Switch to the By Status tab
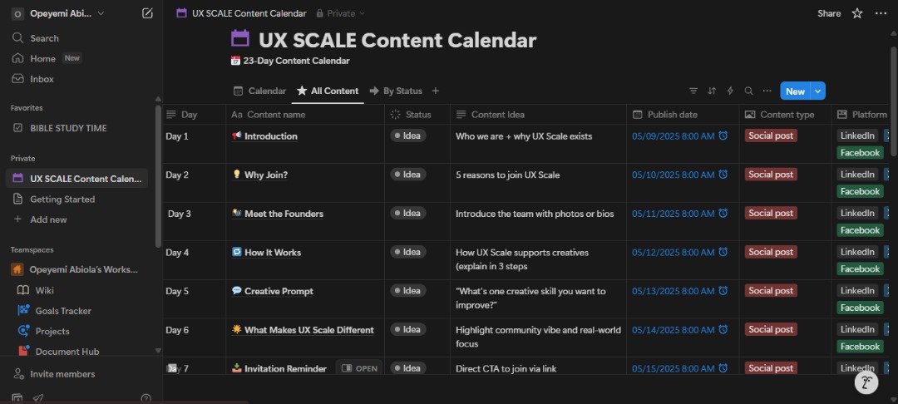 (396, 91)
